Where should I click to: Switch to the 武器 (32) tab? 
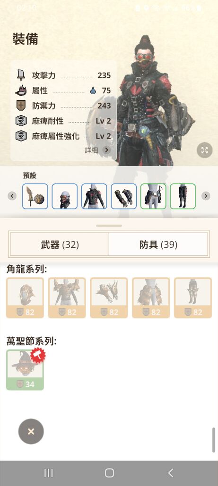click(60, 245)
